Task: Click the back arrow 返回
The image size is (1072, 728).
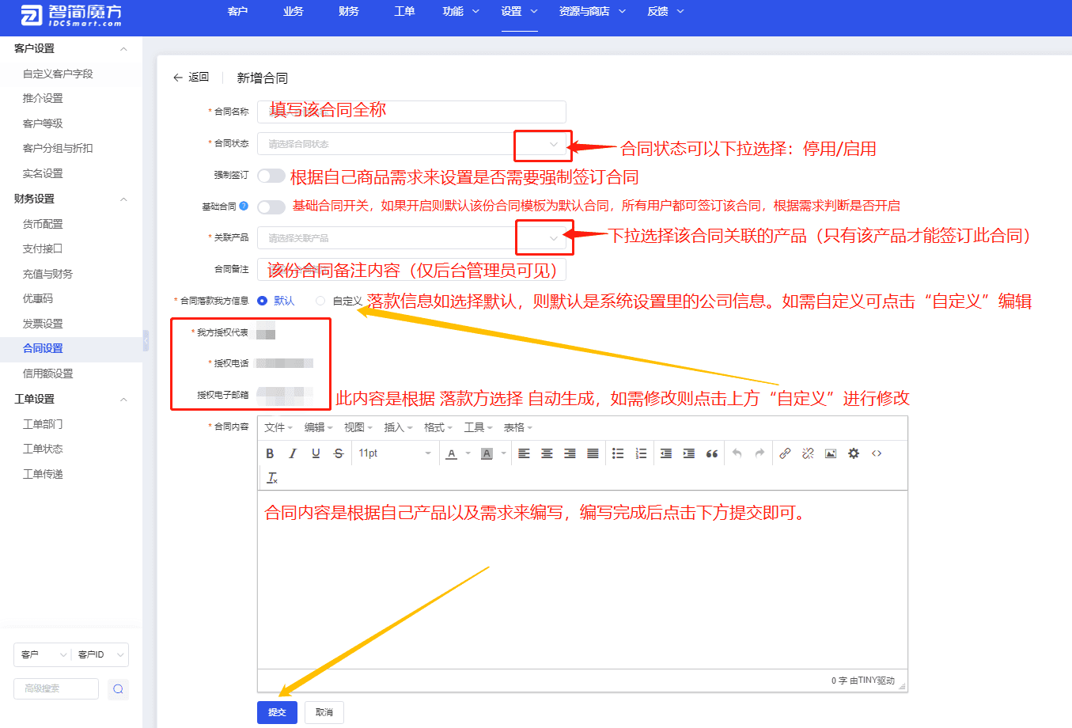Action: pyautogui.click(x=191, y=78)
